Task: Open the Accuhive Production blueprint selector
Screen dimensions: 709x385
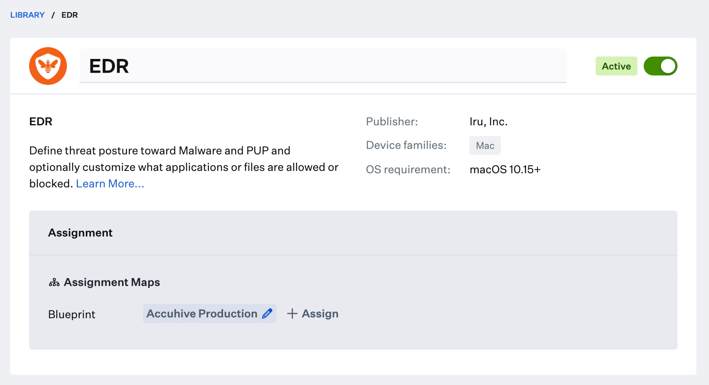Action: [201, 313]
